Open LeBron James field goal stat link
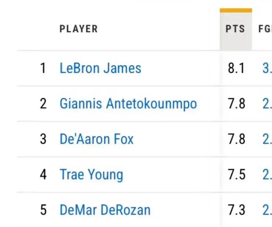This screenshot has height=227, width=272. 267,68
